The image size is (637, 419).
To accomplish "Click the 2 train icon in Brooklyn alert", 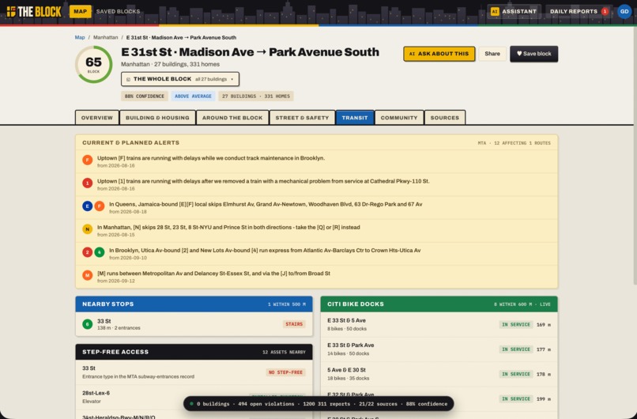I will [88, 252].
